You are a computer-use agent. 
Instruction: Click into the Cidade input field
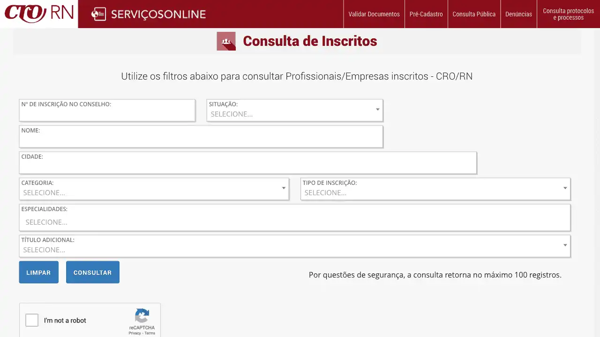(247, 166)
